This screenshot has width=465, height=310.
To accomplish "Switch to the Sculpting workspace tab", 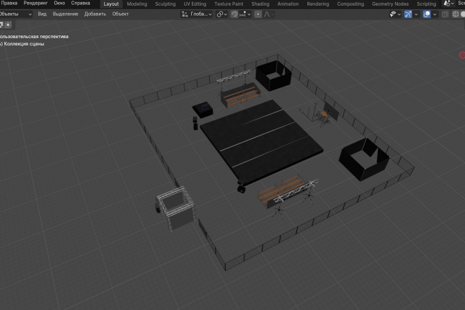I will click(x=165, y=4).
